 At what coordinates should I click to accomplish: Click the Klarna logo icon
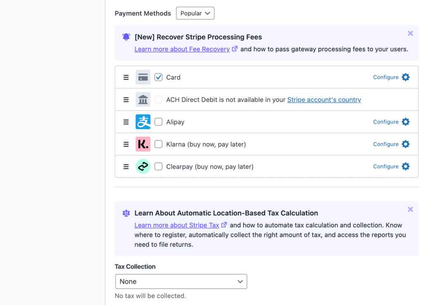click(x=143, y=144)
